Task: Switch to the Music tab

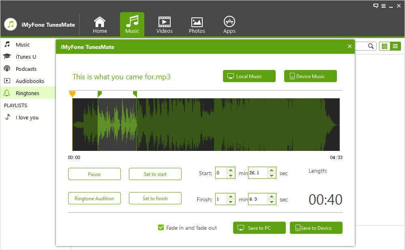Action: [x=132, y=25]
